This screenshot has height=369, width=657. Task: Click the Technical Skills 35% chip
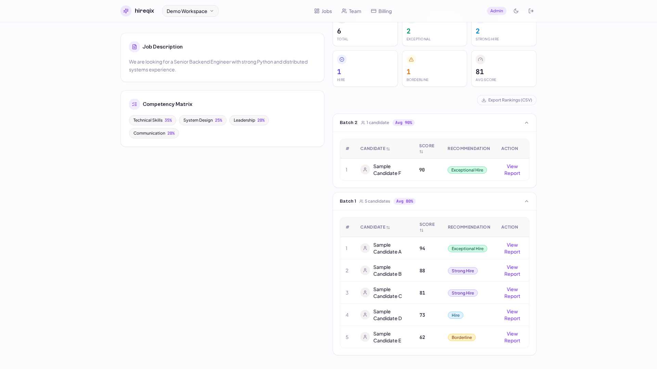153,120
